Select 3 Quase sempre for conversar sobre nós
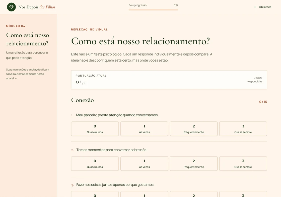This screenshot has height=197, width=281. point(243,163)
